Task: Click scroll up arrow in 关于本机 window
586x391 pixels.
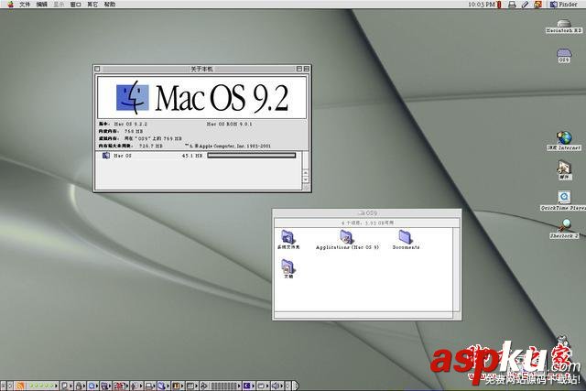Action: point(306,173)
